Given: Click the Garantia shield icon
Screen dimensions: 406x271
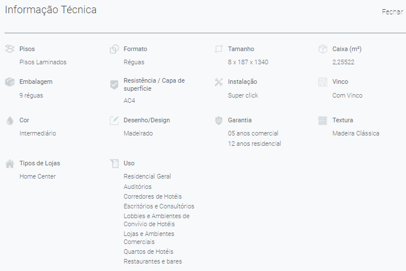Looking at the screenshot, I should click(x=219, y=121).
